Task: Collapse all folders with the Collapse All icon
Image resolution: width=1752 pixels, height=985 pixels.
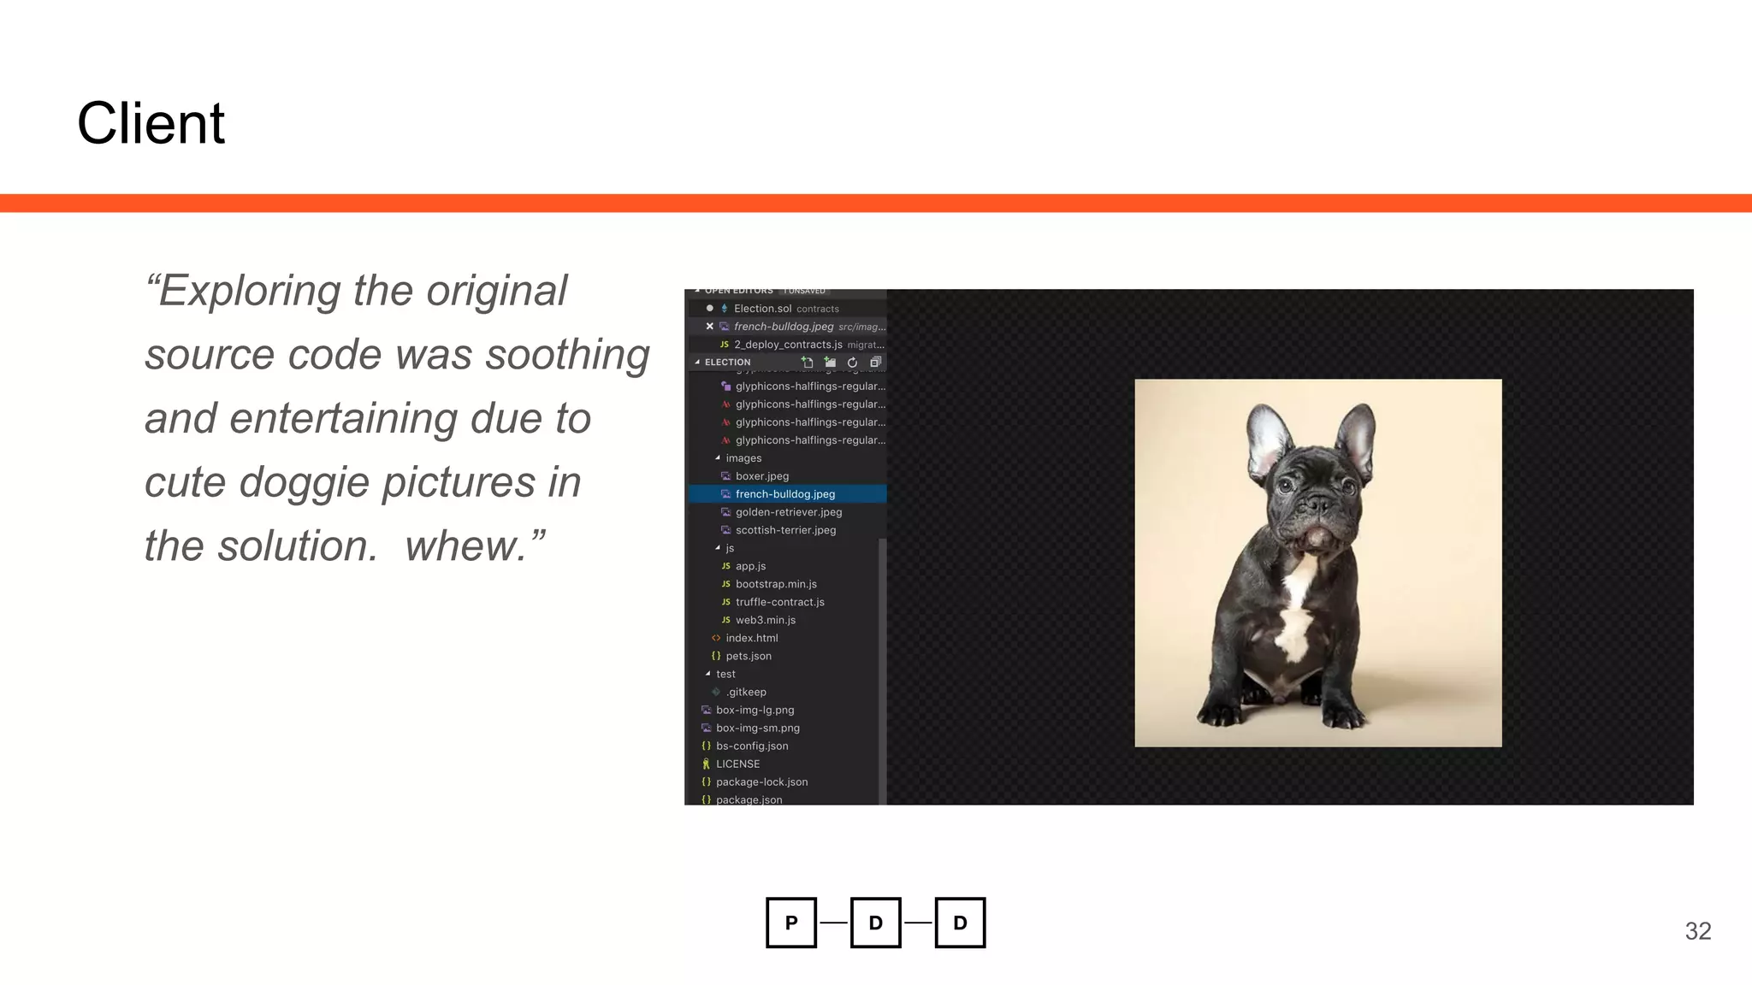Action: tap(875, 363)
